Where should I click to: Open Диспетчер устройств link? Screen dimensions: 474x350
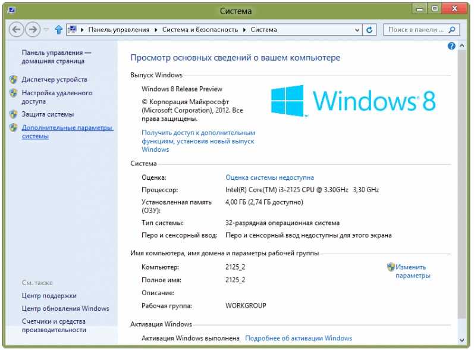[54, 80]
